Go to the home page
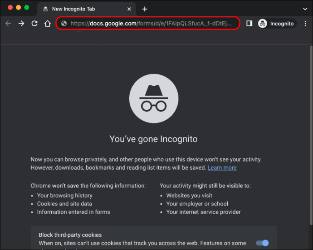Image resolution: width=313 pixels, height=250 pixels. click(48, 24)
